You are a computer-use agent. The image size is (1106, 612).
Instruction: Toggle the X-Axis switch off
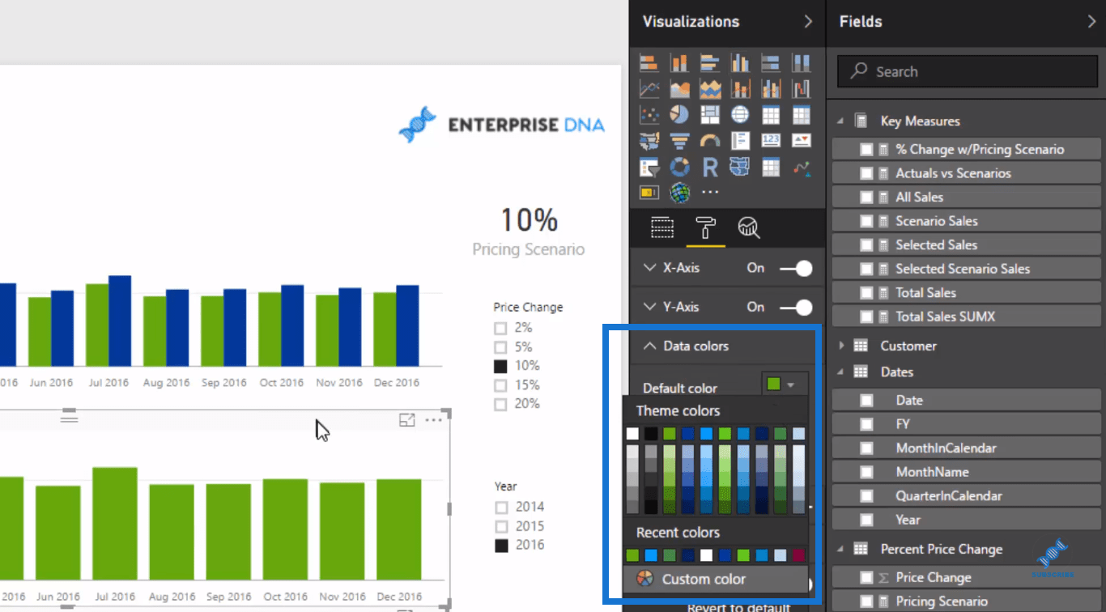(795, 268)
